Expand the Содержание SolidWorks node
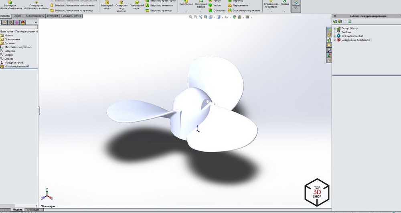 [x=334, y=40]
